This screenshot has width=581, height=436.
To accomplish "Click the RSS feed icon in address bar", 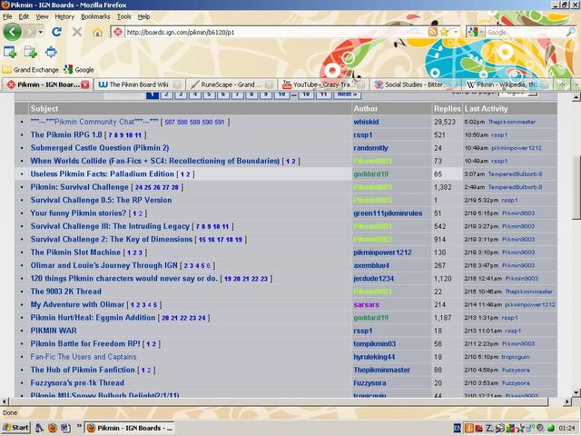I will 432,32.
